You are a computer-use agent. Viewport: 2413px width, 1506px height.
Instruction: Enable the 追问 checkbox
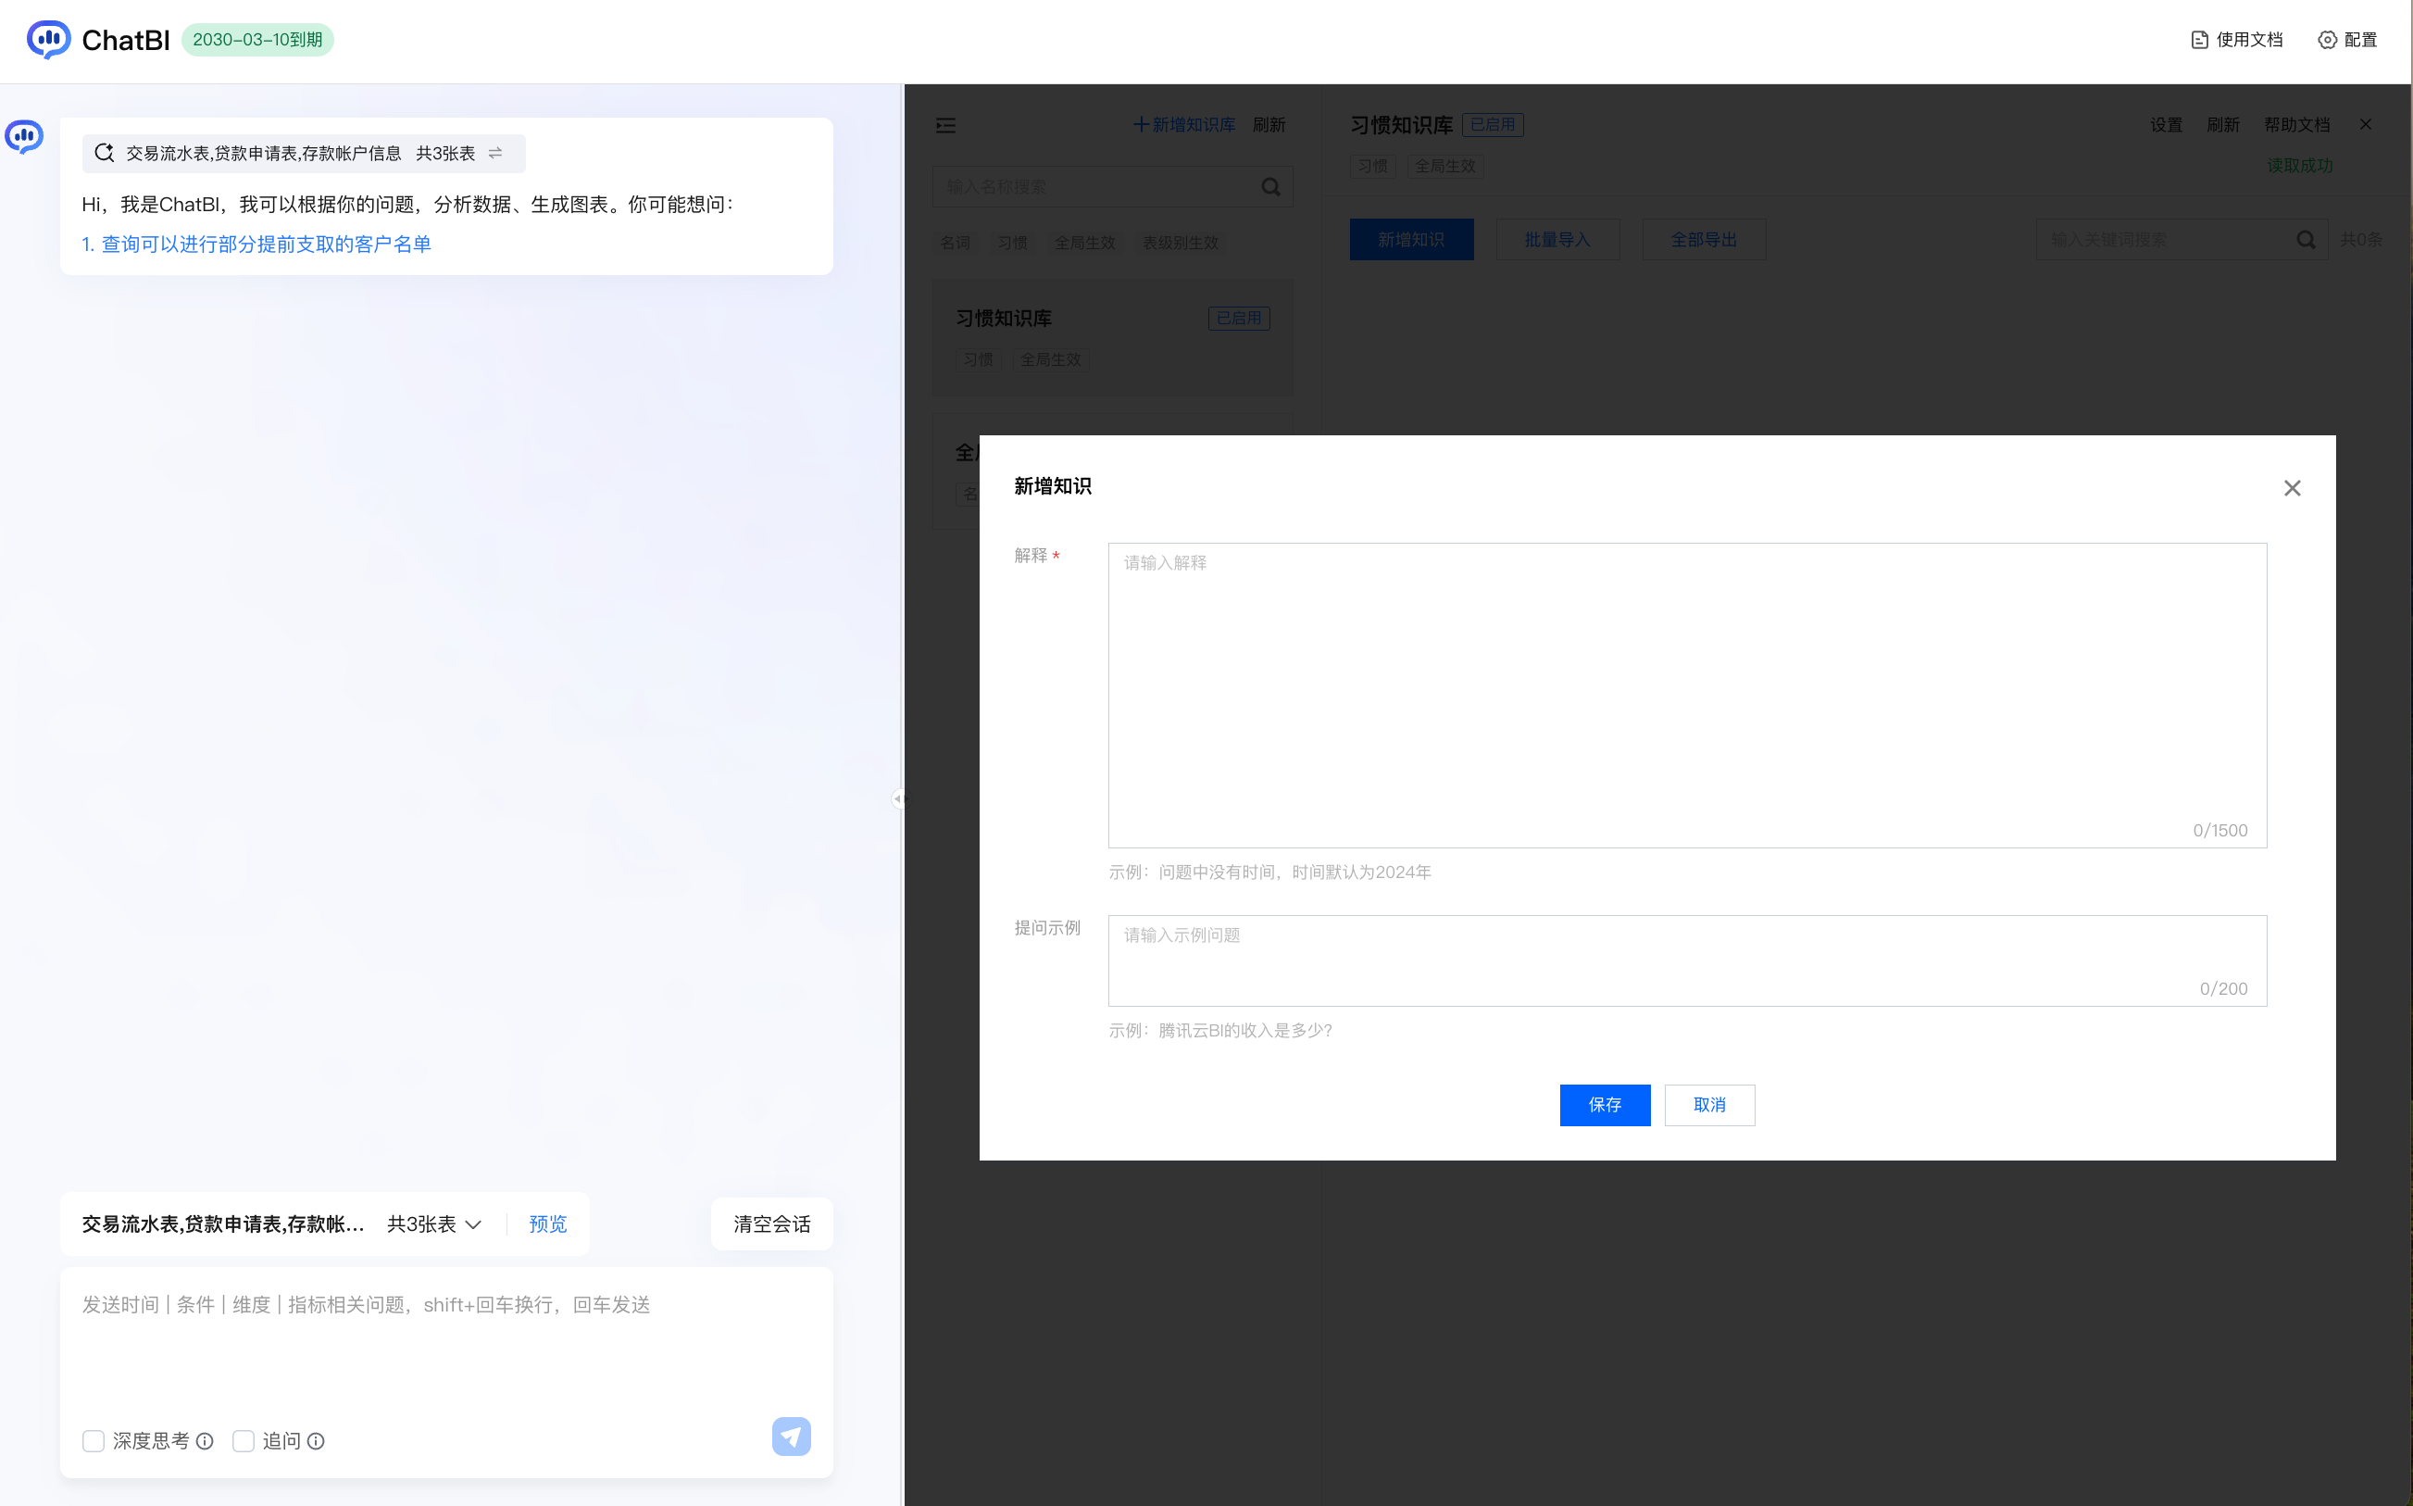pos(243,1441)
